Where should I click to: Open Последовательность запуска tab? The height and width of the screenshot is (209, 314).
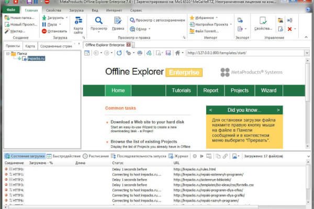(139, 156)
